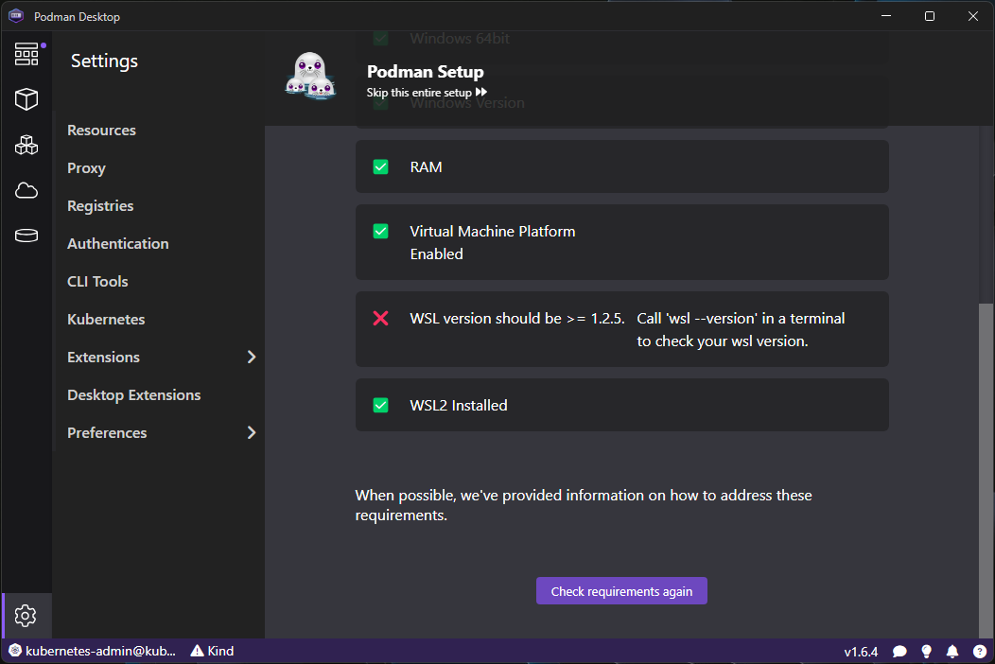Open the feedback chat bubble icon

899,652
